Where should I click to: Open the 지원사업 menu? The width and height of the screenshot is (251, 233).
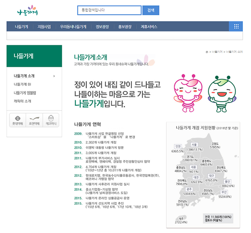click(x=44, y=26)
